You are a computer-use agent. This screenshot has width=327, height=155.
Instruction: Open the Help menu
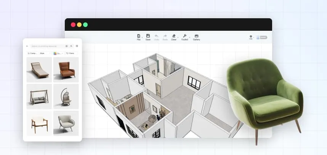click(251, 37)
